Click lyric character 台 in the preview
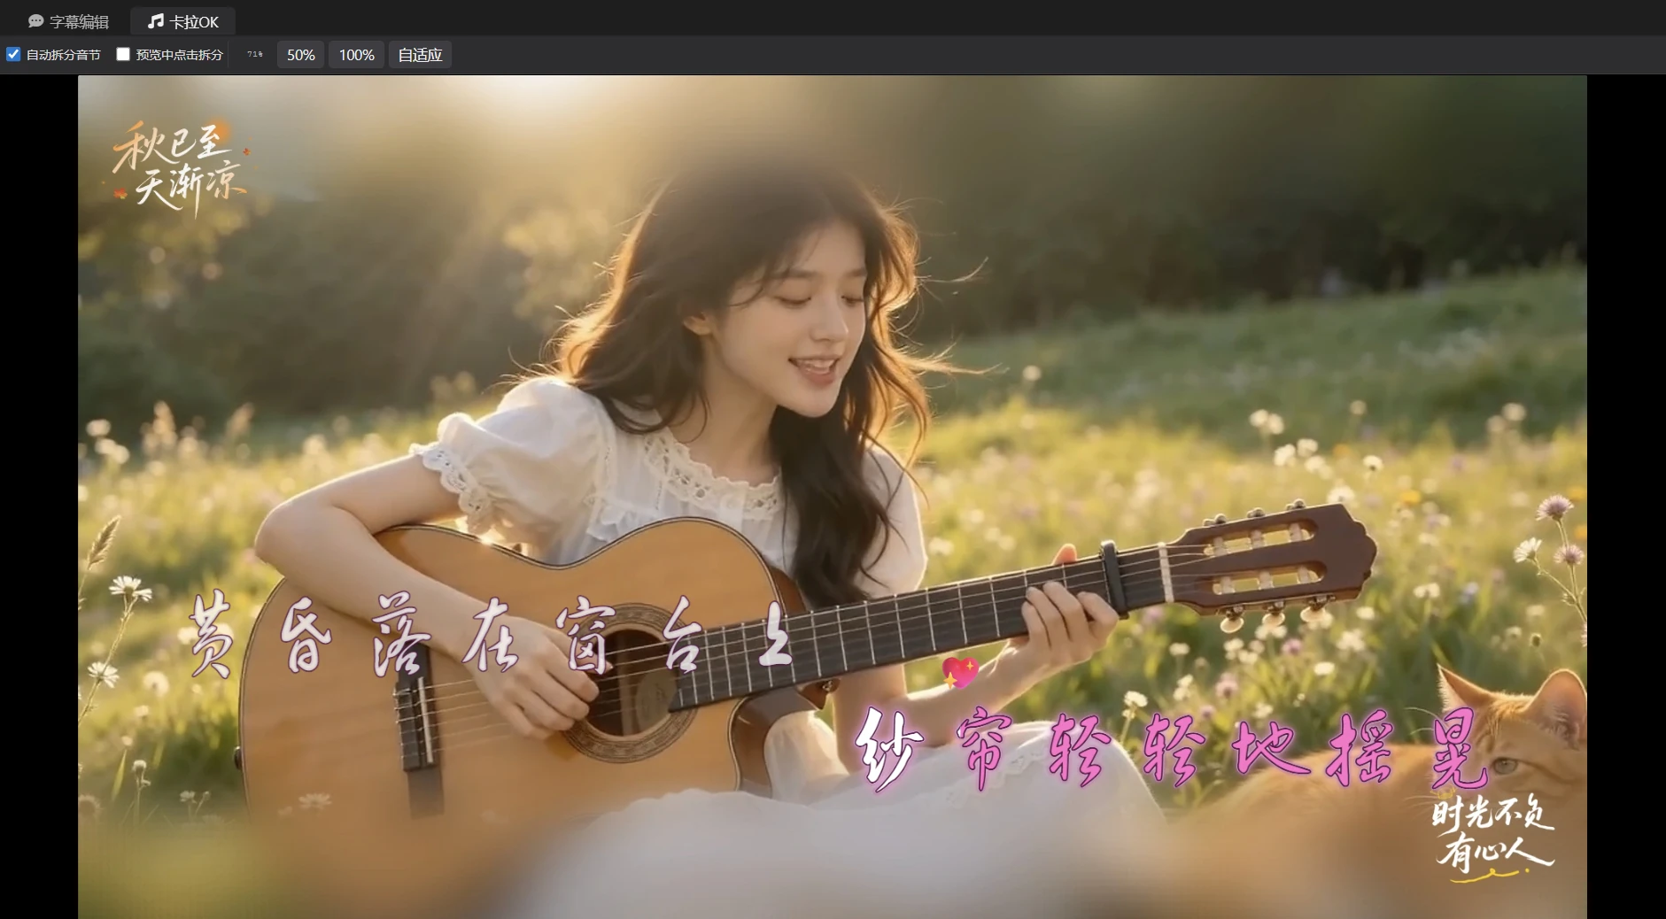This screenshot has height=919, width=1666. (x=679, y=639)
